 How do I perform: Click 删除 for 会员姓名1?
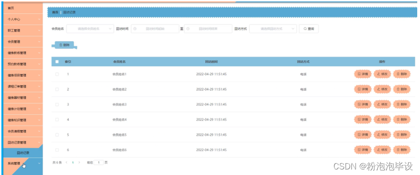[x=402, y=74]
